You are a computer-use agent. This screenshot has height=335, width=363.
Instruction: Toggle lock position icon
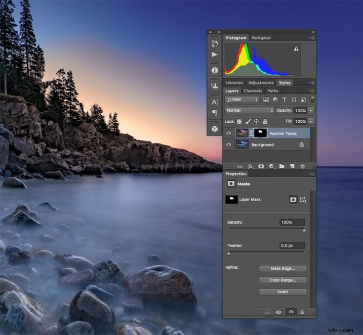(256, 121)
